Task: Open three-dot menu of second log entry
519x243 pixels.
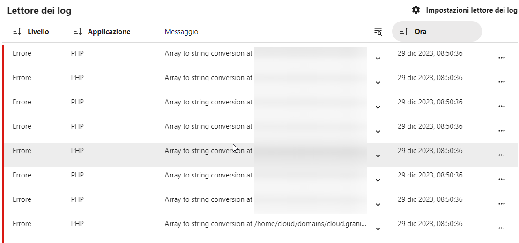Action: click(502, 82)
